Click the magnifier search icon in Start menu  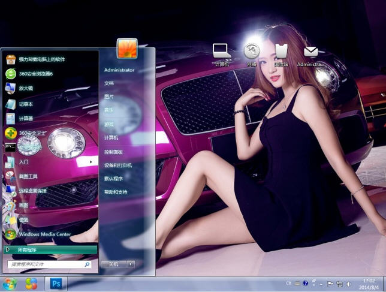coord(87,264)
